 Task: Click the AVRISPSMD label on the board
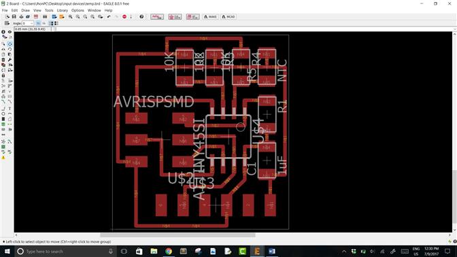[154, 102]
